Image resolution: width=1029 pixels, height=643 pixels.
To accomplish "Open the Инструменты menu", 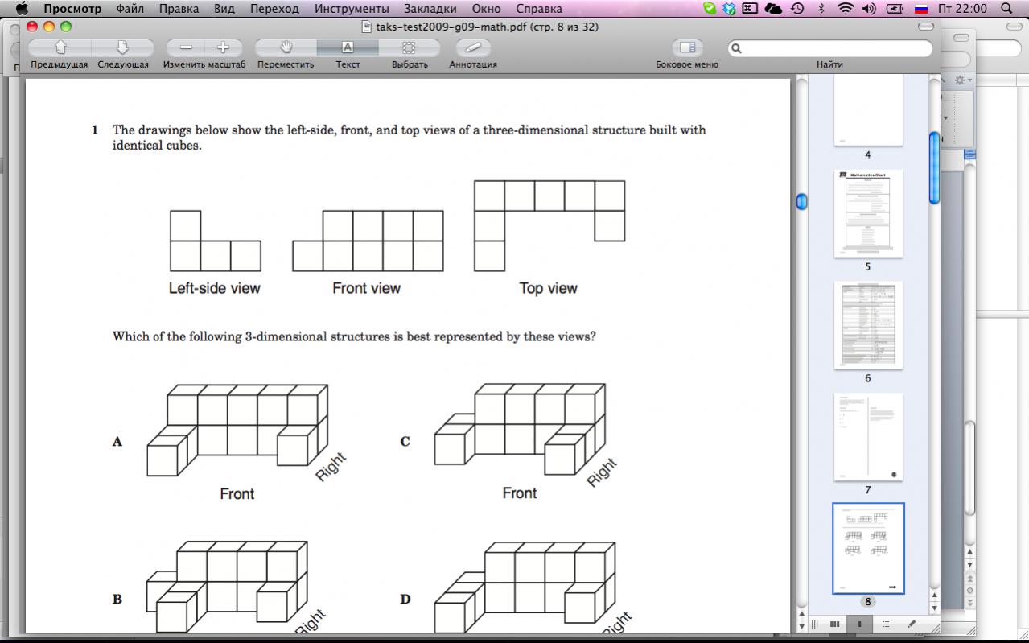I will [352, 9].
